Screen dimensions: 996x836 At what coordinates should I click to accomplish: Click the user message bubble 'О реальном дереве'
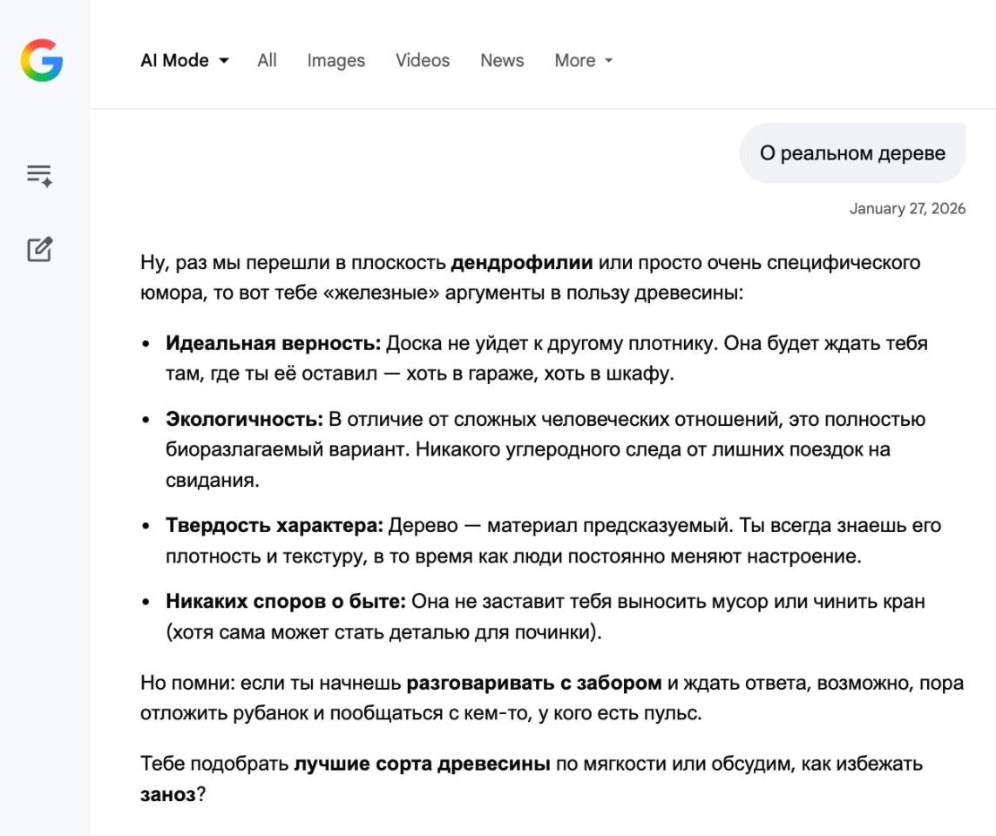pos(851,153)
